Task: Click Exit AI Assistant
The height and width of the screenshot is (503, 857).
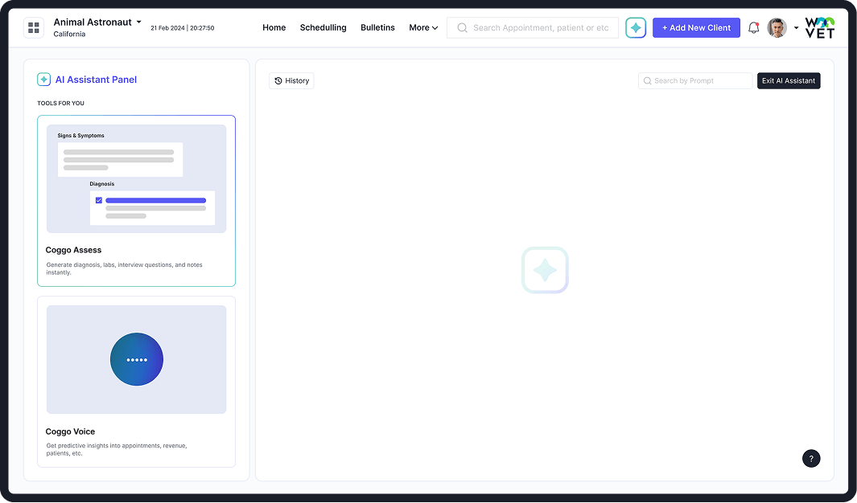Action: pos(788,80)
